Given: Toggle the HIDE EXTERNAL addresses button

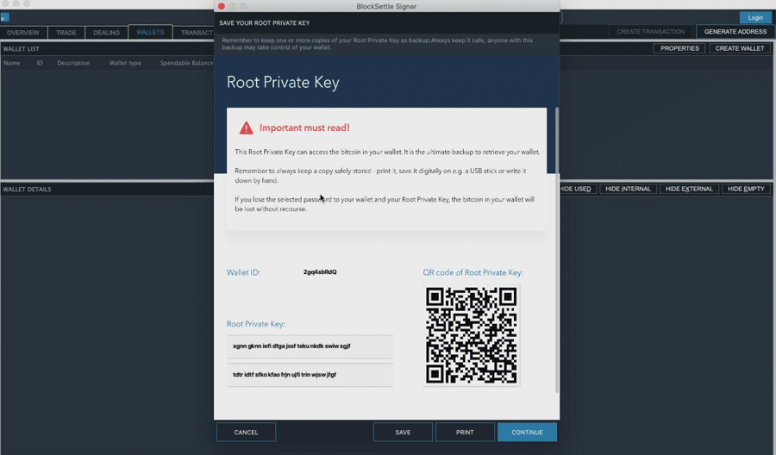Looking at the screenshot, I should tap(689, 189).
